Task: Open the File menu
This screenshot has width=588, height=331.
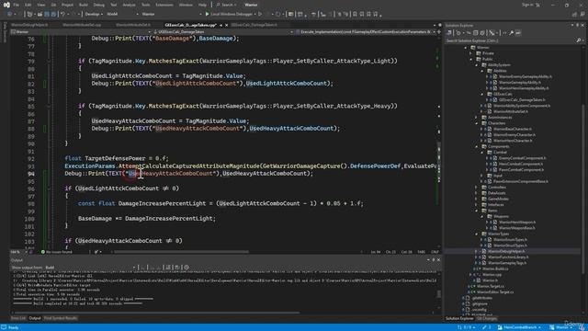Action: [x=17, y=5]
